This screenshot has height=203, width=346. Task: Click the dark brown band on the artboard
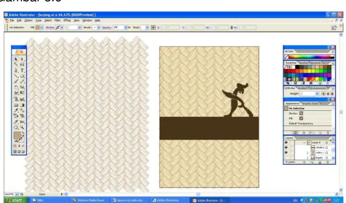209,128
